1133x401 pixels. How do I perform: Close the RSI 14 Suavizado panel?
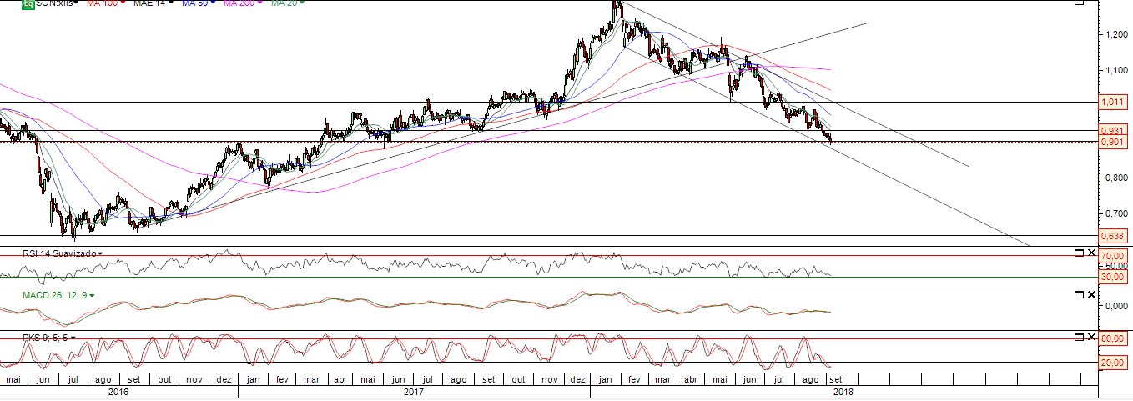1091,253
